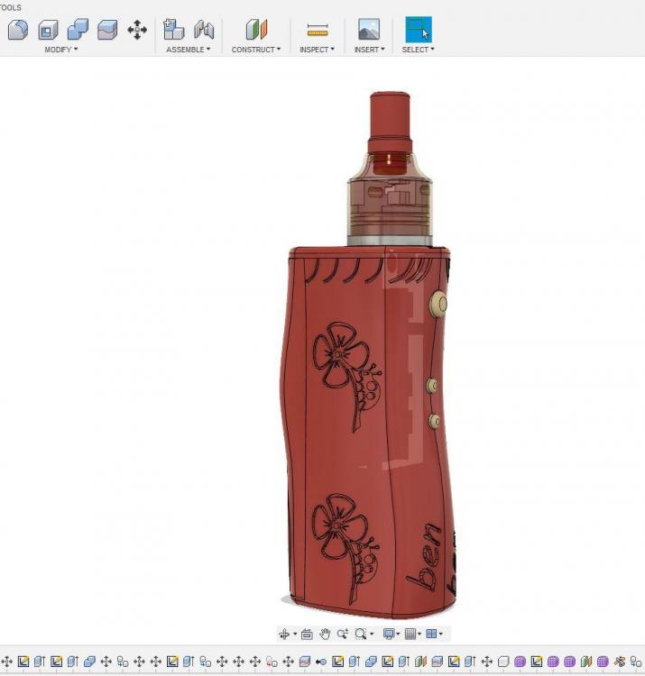Create a New Component from Assemble
Screen dimensions: 645x676
coord(173,30)
